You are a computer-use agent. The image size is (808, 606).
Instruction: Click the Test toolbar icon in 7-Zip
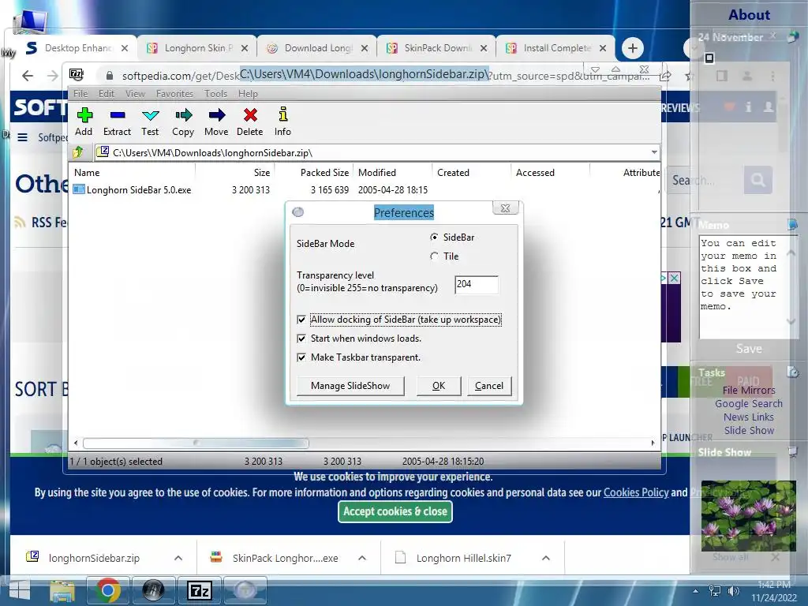pyautogui.click(x=151, y=115)
